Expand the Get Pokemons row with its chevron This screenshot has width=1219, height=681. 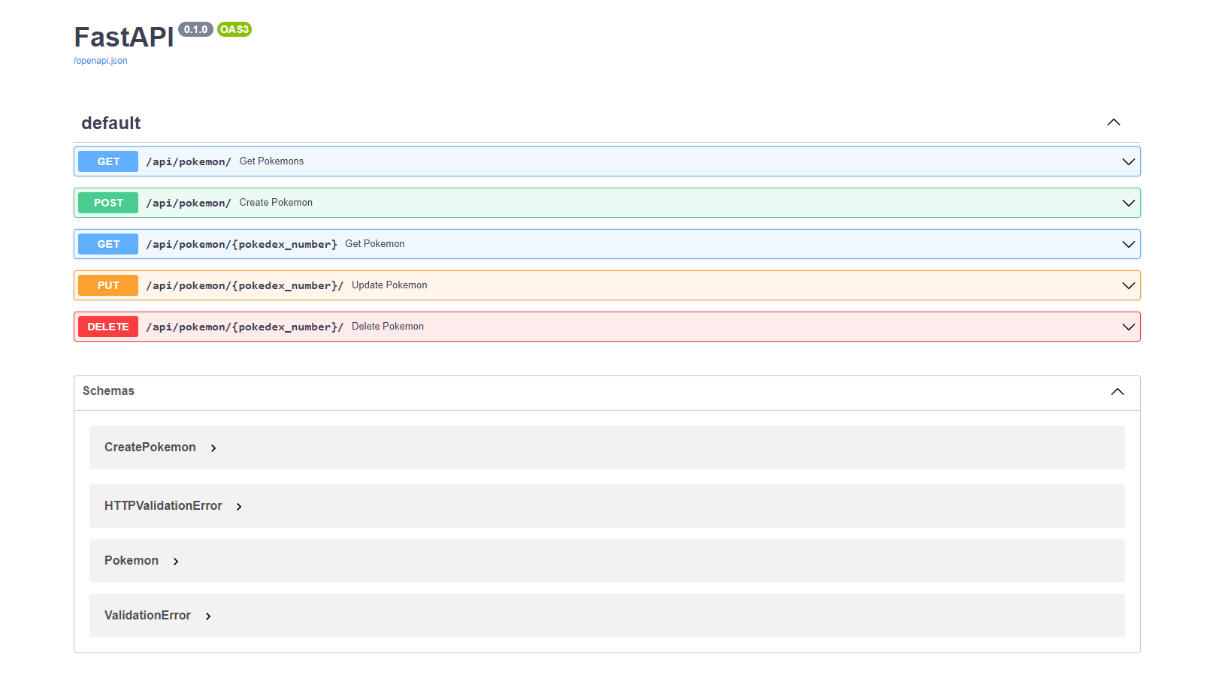1127,161
